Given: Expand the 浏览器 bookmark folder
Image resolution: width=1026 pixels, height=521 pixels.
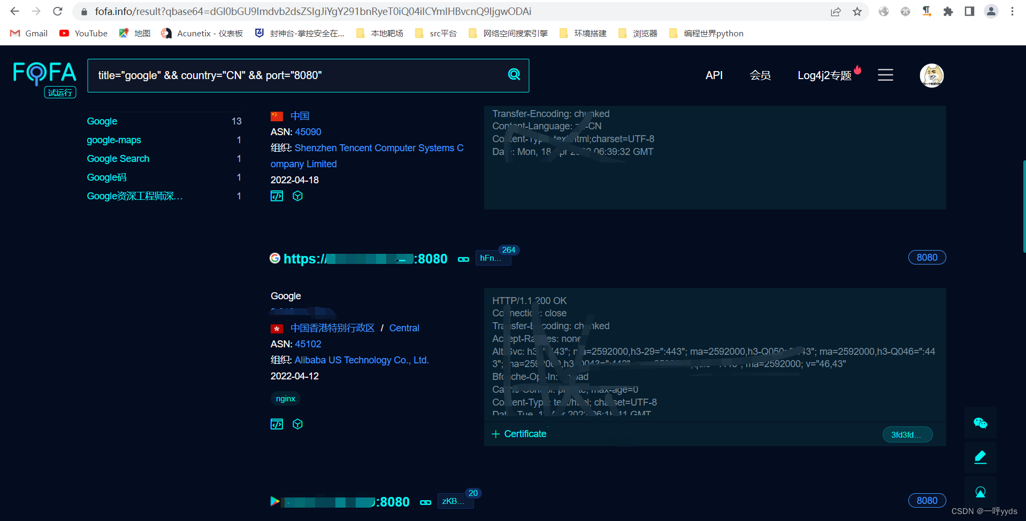Looking at the screenshot, I should click(638, 33).
